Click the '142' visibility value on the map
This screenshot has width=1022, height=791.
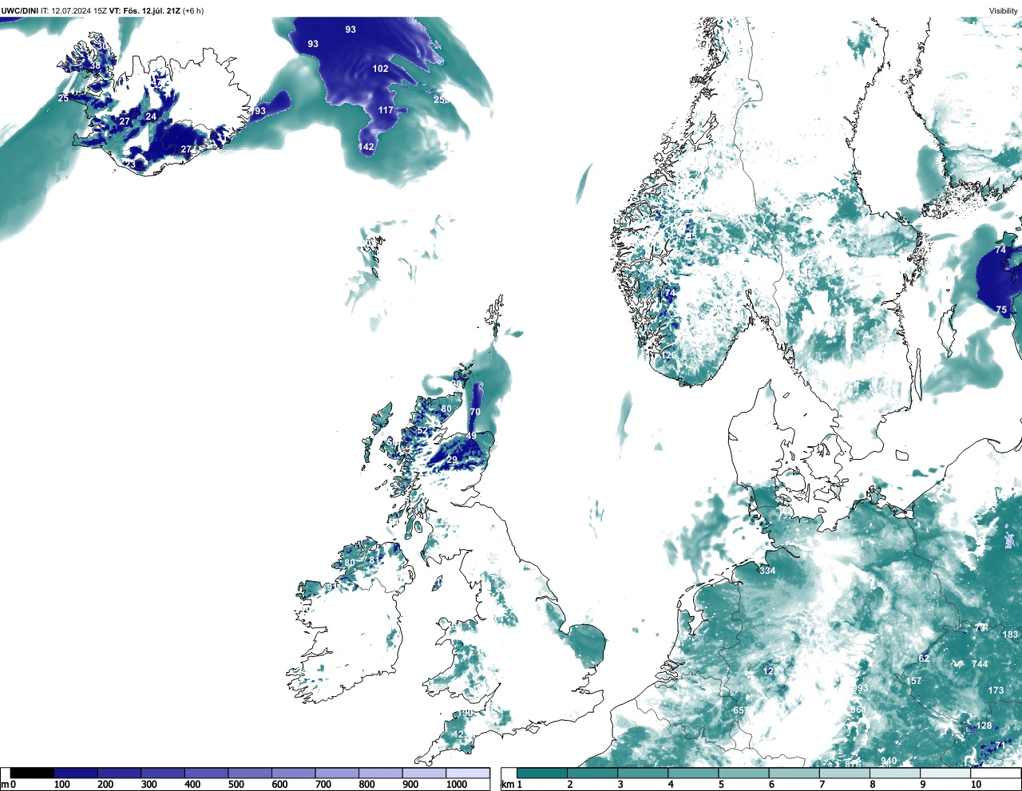pyautogui.click(x=366, y=147)
